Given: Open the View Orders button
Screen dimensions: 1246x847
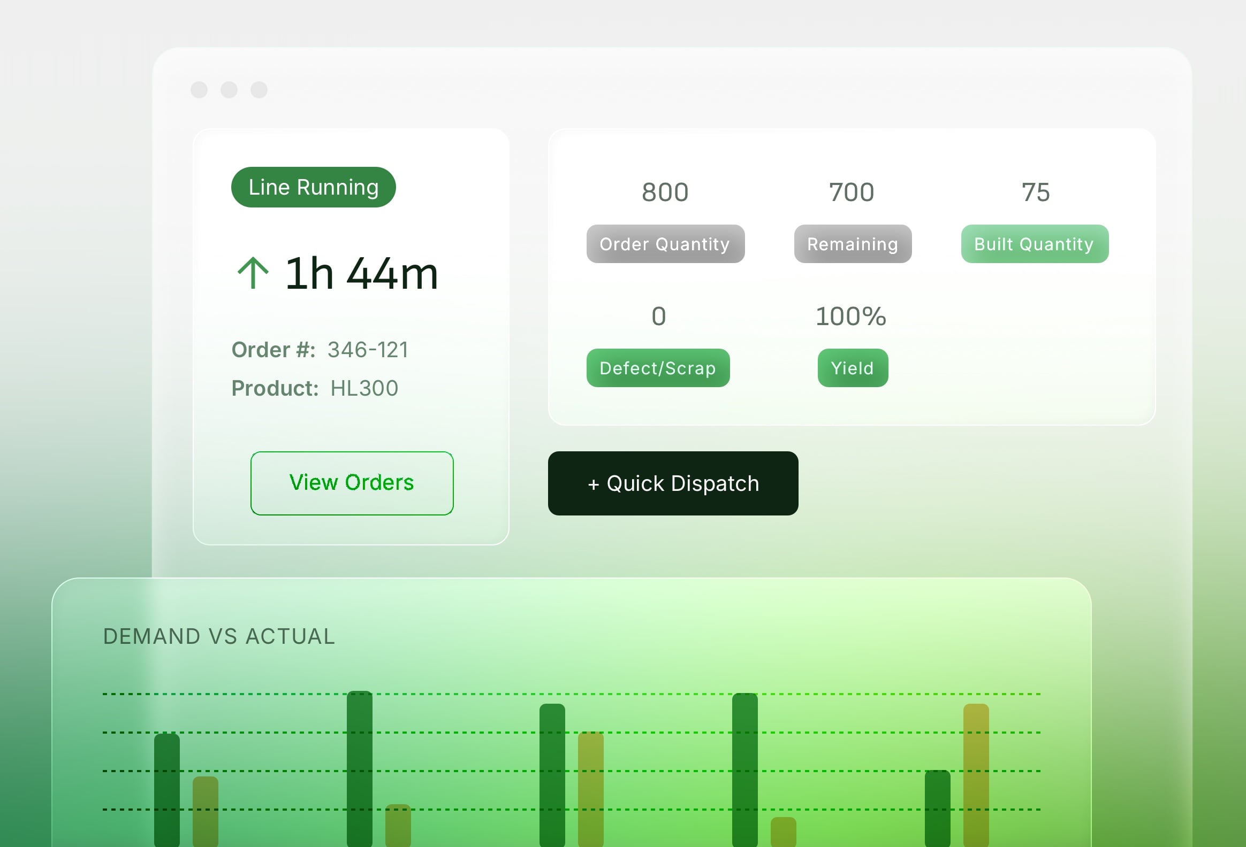Looking at the screenshot, I should tap(352, 483).
